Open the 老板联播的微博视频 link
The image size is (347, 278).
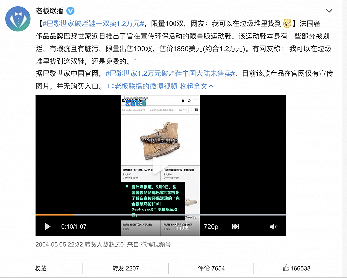pyautogui.click(x=142, y=86)
